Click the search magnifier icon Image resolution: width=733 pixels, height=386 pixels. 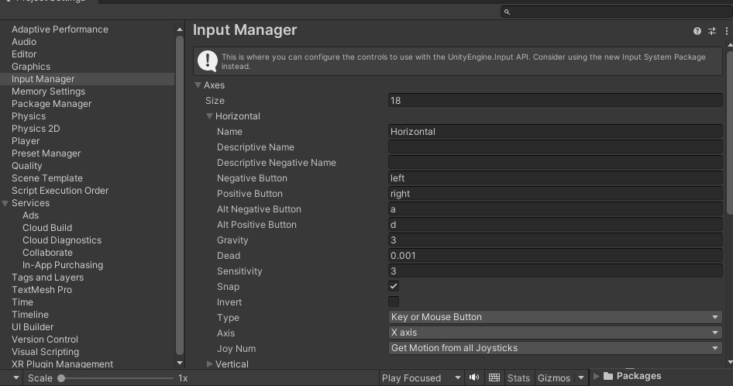pos(507,12)
